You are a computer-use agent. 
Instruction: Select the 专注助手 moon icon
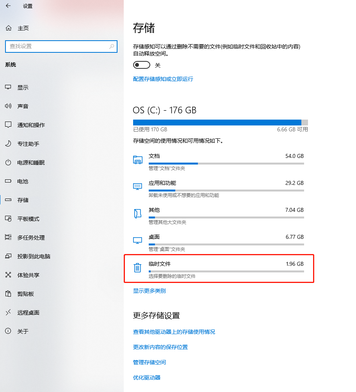(x=8, y=143)
